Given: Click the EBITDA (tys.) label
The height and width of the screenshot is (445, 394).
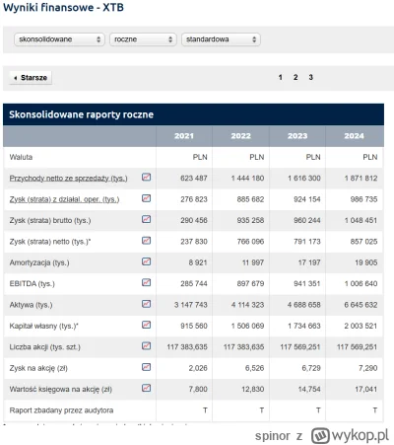Looking at the screenshot, I should 33,284.
